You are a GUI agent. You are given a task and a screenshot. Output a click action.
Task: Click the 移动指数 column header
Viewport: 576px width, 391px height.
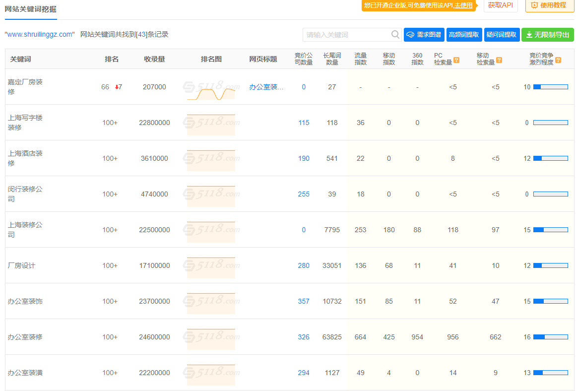point(389,59)
